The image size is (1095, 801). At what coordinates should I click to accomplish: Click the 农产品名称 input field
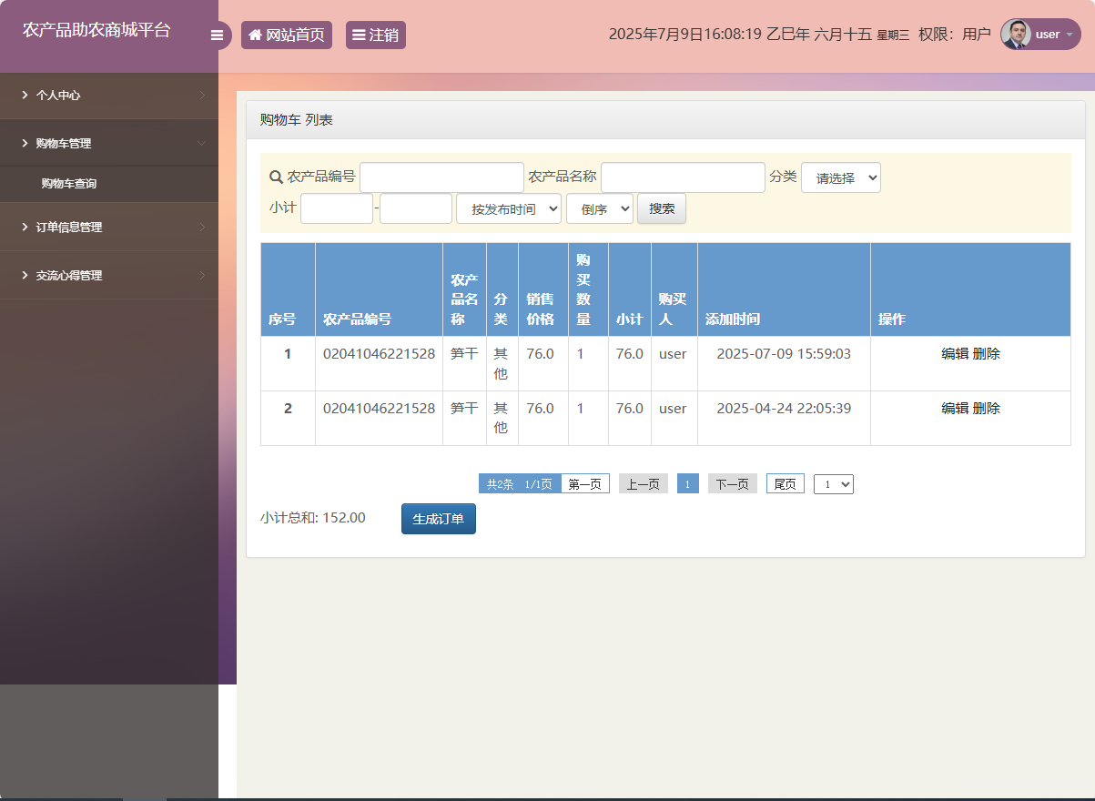(x=683, y=177)
